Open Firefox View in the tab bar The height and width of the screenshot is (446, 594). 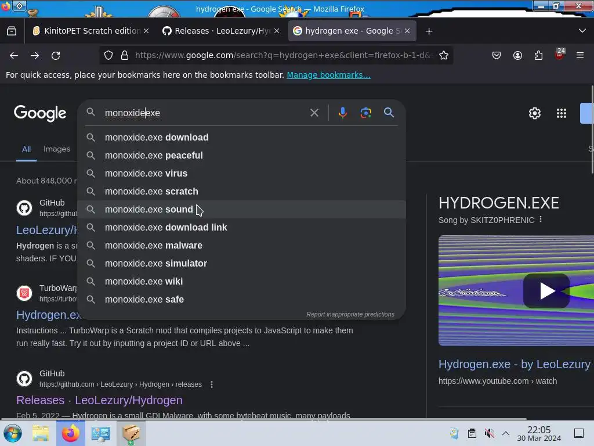pos(12,31)
